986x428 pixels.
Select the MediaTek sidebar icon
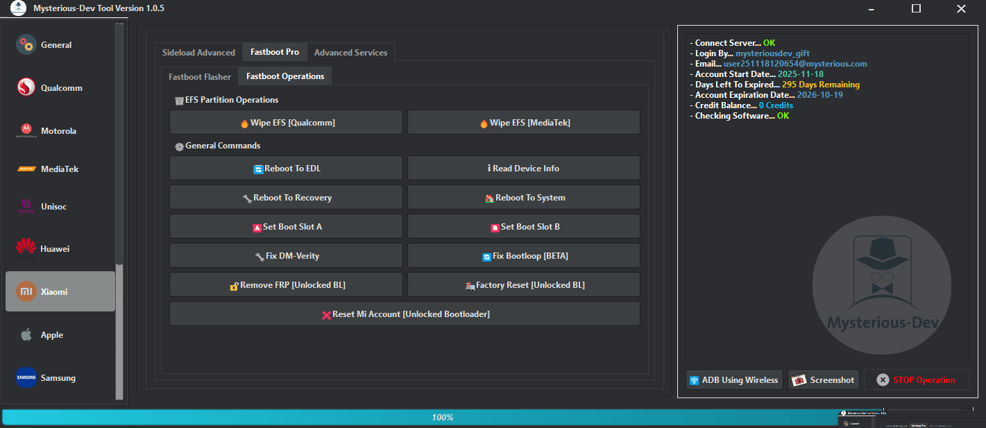coord(26,169)
